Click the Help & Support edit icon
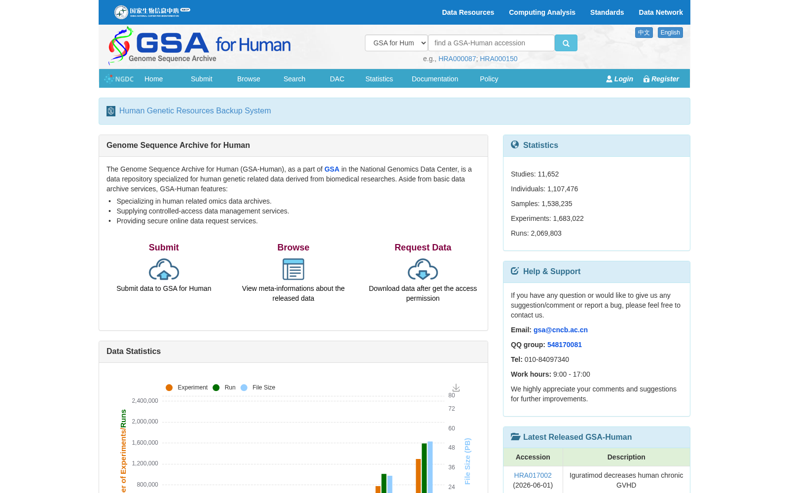Screen dimensions: 789x493 pyautogui.click(x=515, y=271)
